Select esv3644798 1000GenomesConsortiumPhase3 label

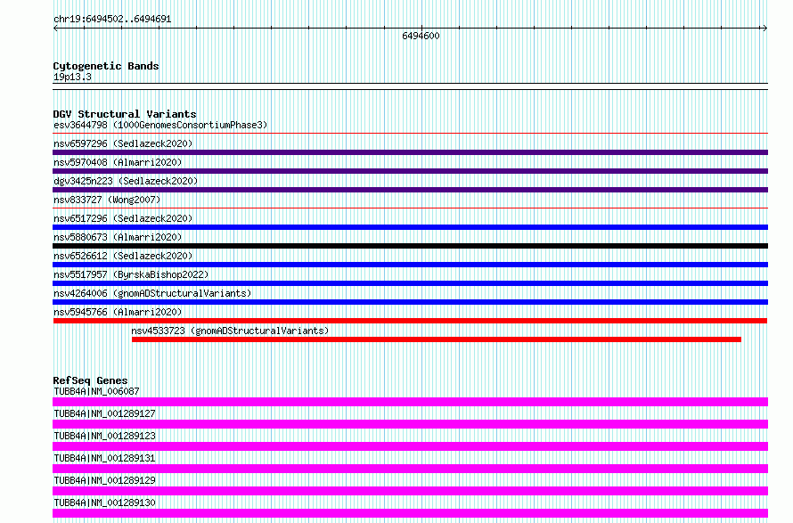click(x=160, y=125)
